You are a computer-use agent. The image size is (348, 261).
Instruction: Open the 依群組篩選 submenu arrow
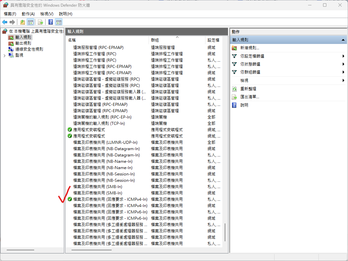(x=343, y=72)
